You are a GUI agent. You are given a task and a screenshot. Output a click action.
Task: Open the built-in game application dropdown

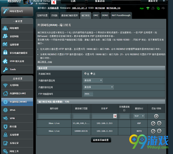pos(98,87)
